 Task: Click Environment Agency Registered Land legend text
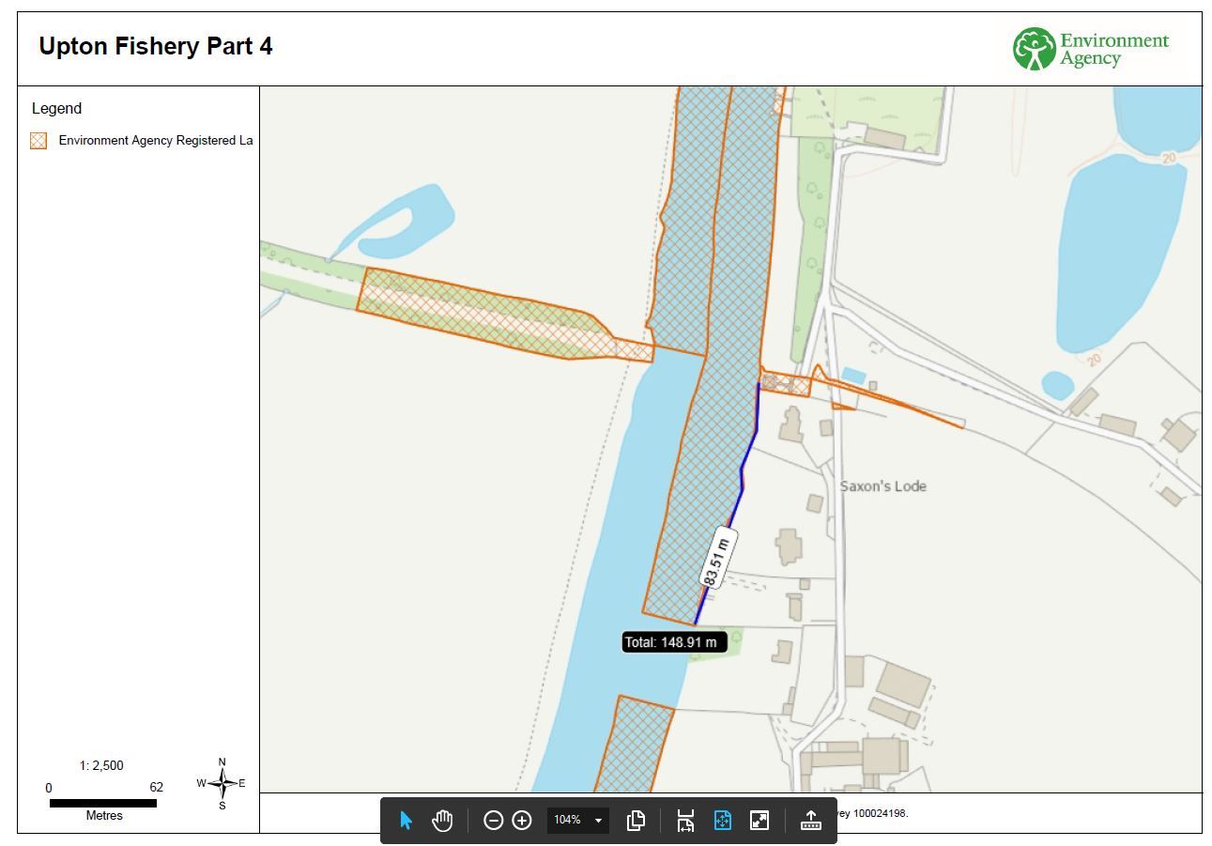click(156, 141)
